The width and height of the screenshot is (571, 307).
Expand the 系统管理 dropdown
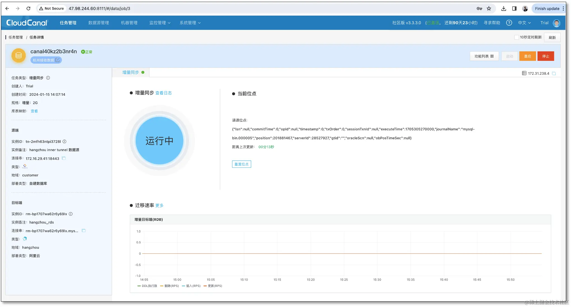(190, 23)
